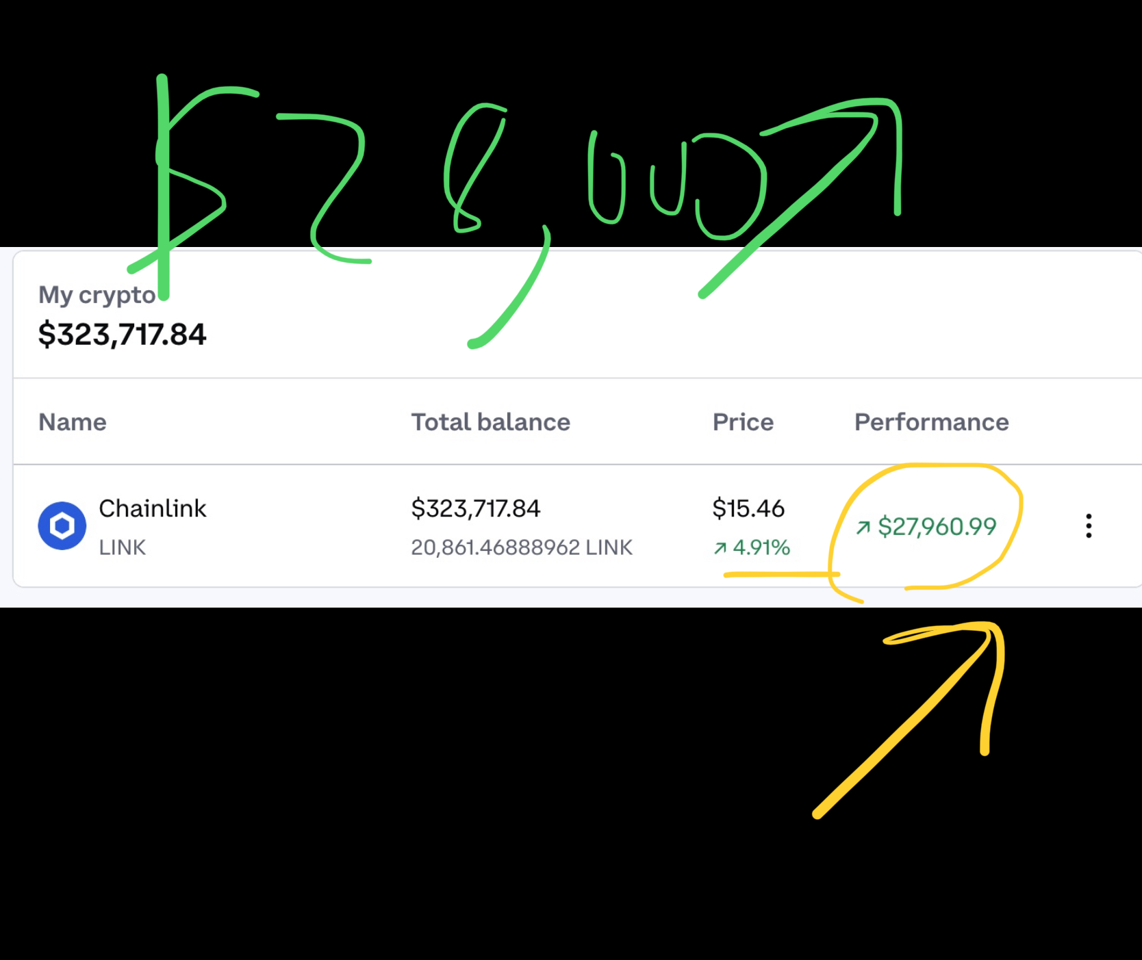Sort by the Performance column header
1142x960 pixels.
pos(932,422)
